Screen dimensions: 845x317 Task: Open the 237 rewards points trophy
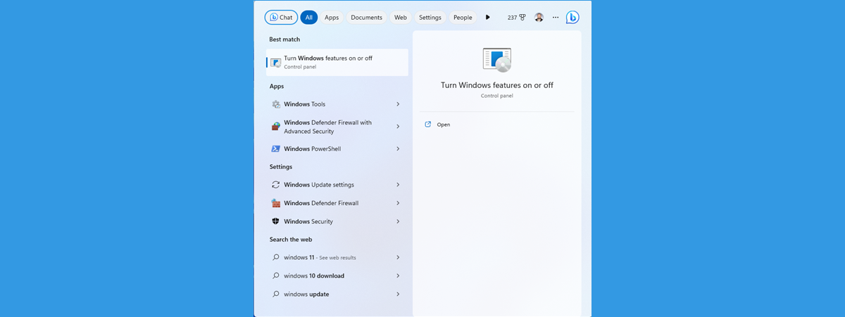click(x=516, y=18)
